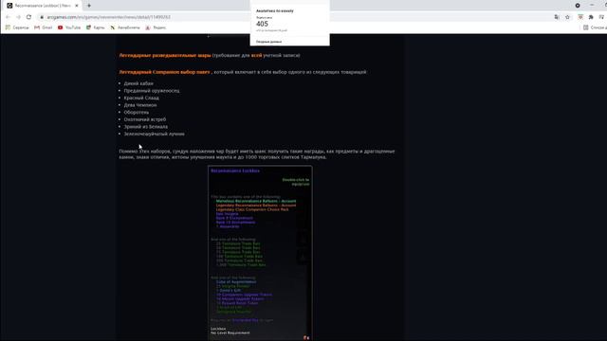The image size is (607, 341).
Task: Click 'Эриний из Белиала' list item
Action: tap(146, 126)
